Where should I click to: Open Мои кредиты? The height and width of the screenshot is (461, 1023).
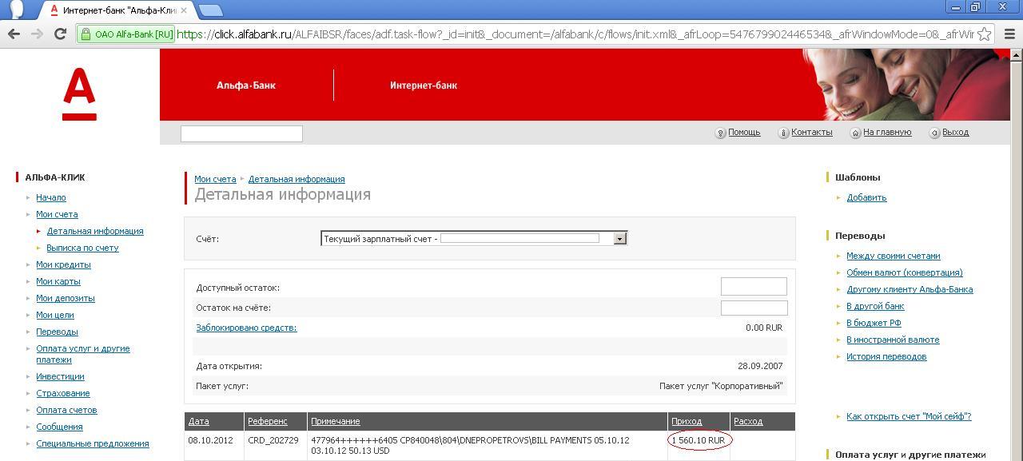click(63, 264)
